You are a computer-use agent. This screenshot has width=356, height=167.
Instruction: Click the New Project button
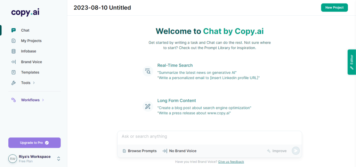click(334, 8)
